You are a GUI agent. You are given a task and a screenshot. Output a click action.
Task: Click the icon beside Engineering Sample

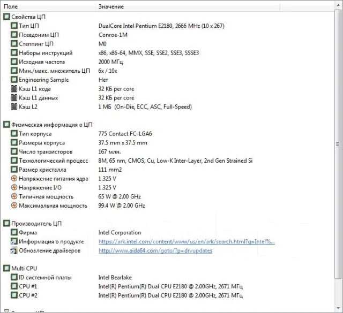pyautogui.click(x=14, y=80)
